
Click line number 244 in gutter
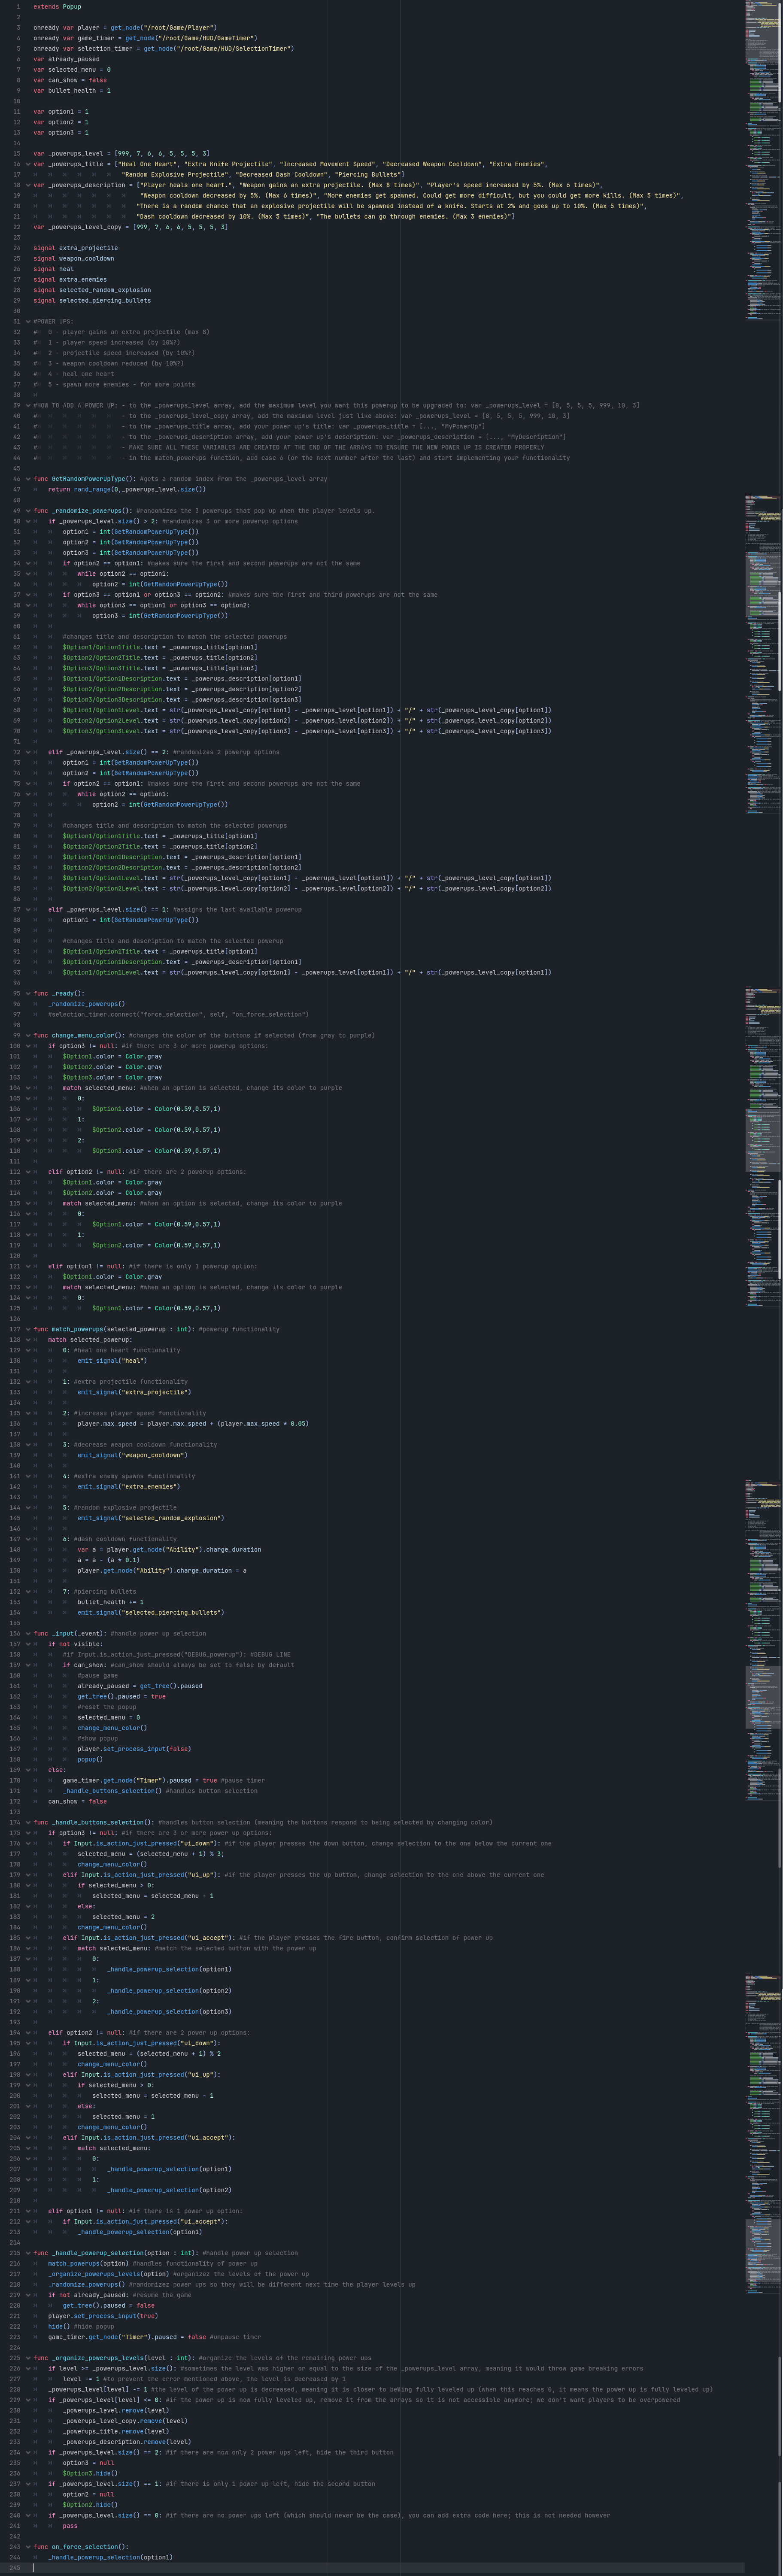[14, 2558]
